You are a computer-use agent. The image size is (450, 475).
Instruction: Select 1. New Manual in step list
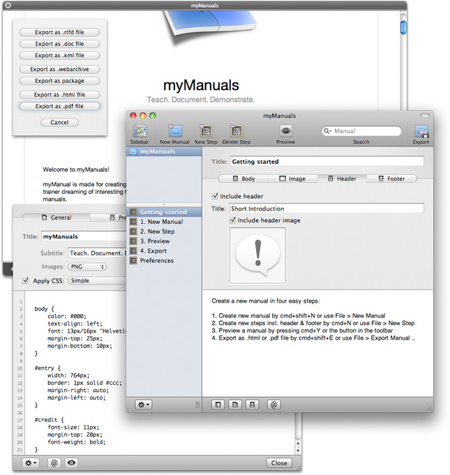164,221
